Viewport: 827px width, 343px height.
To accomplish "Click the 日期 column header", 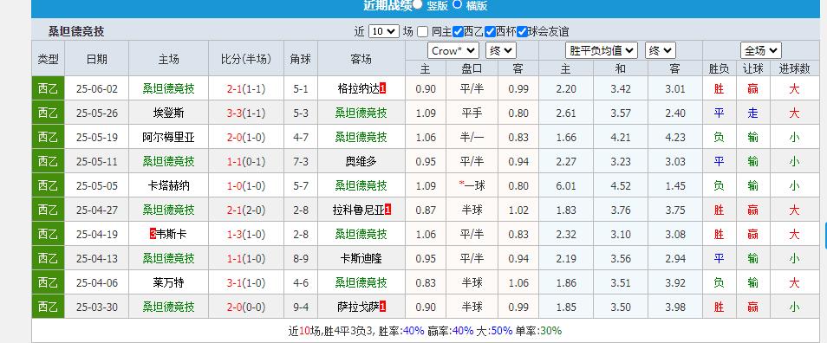I will point(96,59).
